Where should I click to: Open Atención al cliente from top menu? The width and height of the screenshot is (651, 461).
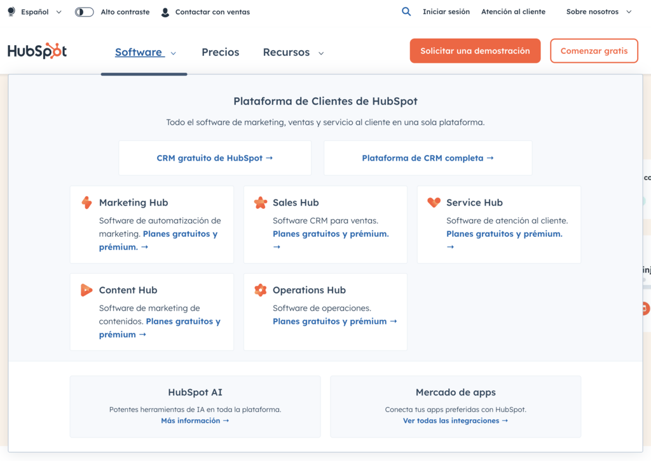tap(513, 11)
